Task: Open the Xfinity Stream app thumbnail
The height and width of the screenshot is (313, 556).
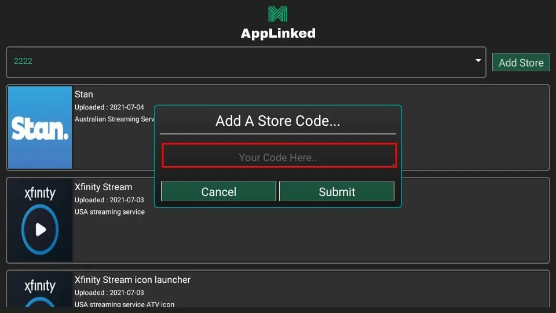Action: coord(40,220)
